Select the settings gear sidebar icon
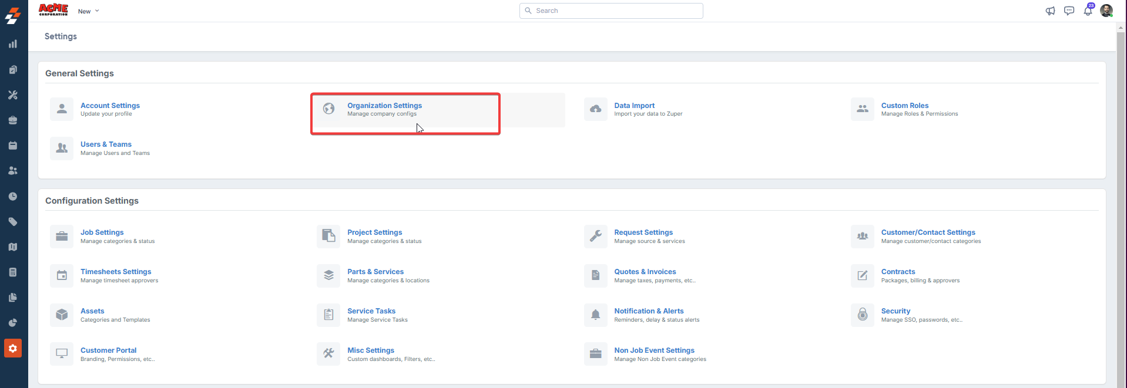Viewport: 1127px width, 388px height. (13, 348)
